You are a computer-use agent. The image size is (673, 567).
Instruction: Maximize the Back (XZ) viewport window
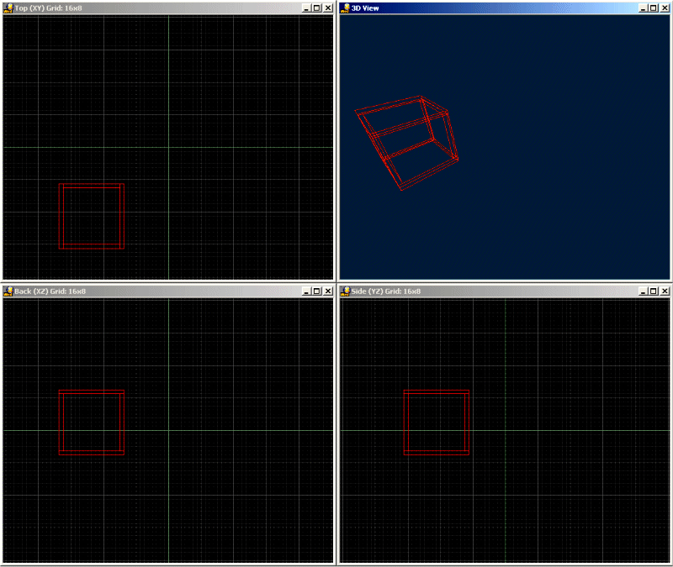[317, 291]
